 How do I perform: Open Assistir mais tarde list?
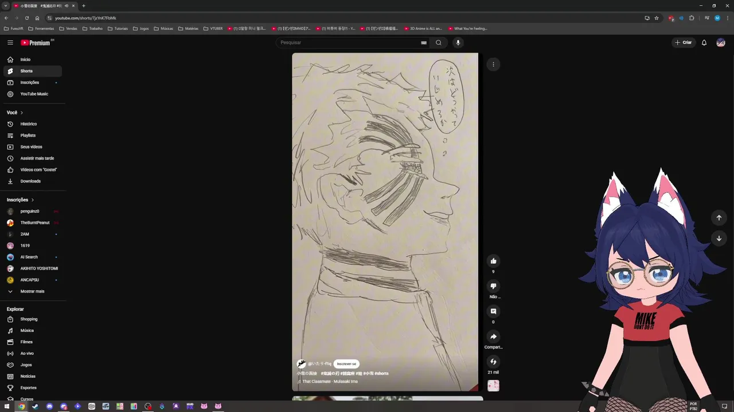(33, 159)
